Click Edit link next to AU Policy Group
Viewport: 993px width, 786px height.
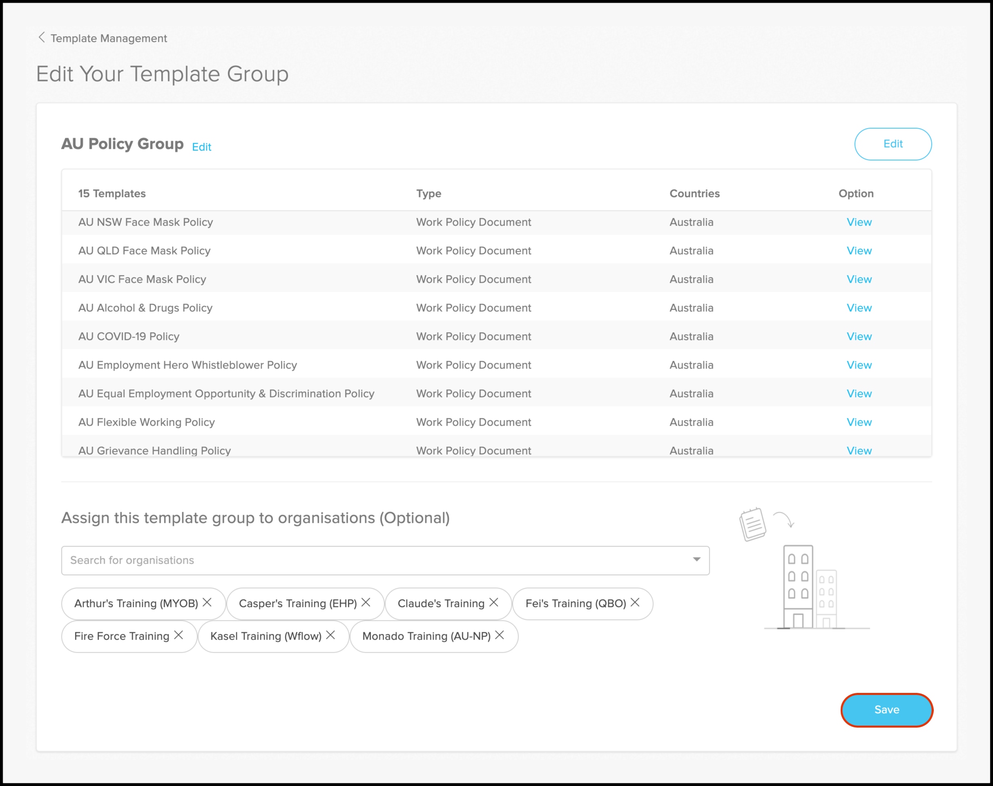click(202, 147)
